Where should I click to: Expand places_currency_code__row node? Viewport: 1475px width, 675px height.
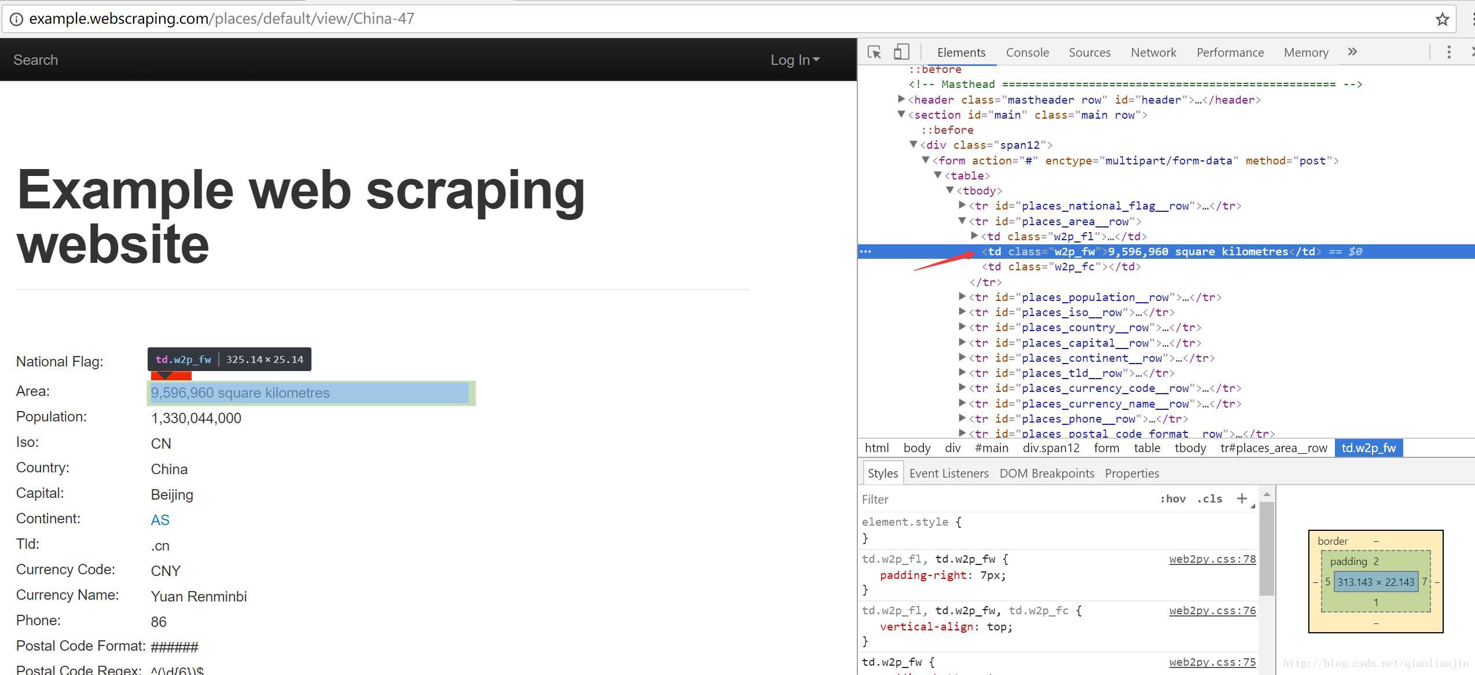pyautogui.click(x=962, y=387)
